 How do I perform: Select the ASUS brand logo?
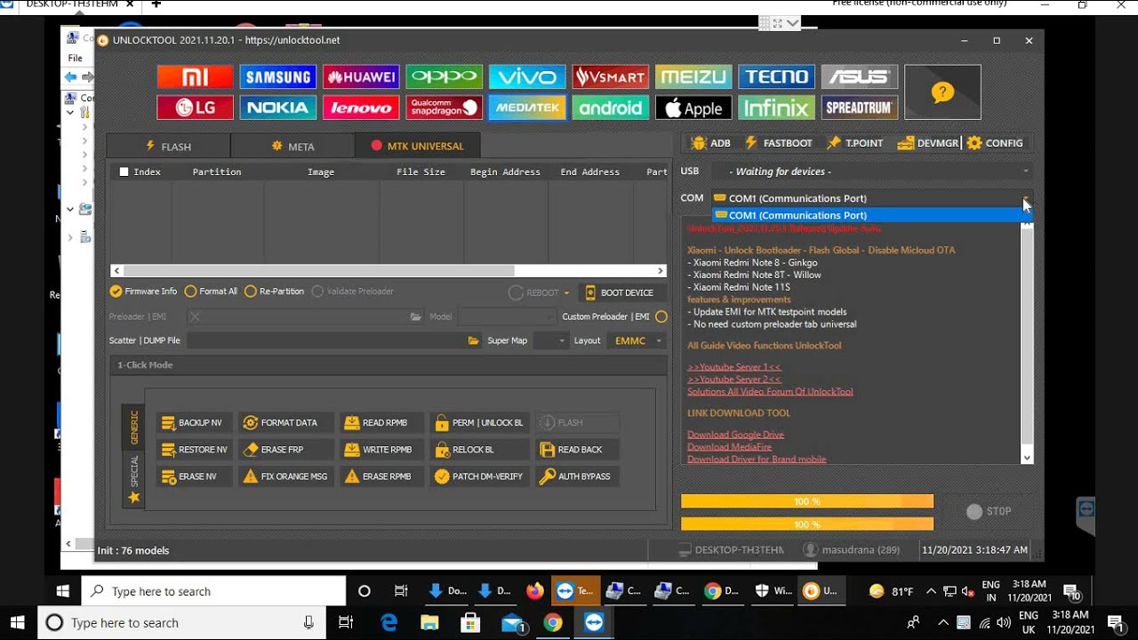(859, 76)
